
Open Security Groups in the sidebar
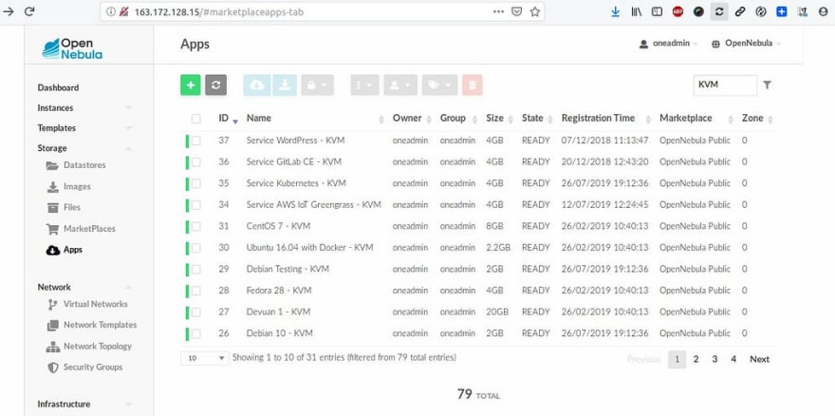pyautogui.click(x=84, y=367)
